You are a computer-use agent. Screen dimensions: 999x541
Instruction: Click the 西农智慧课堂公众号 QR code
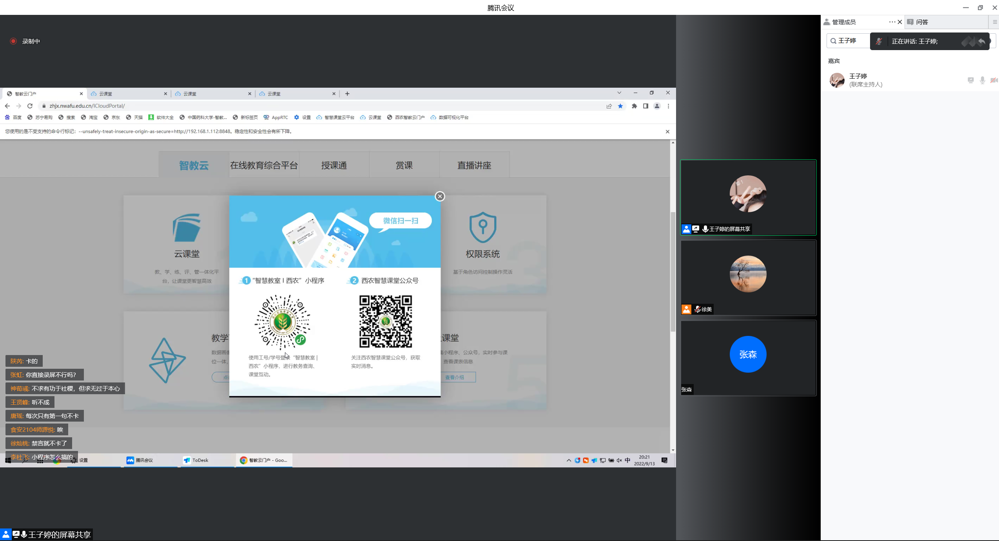point(386,322)
